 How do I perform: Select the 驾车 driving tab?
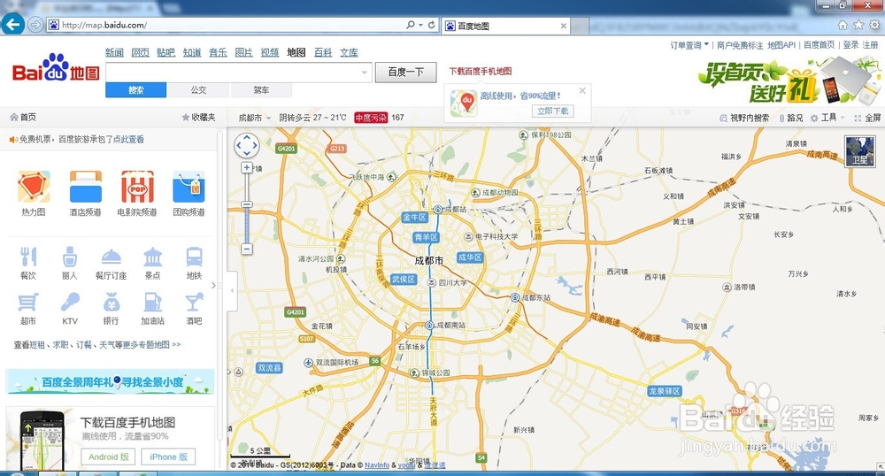(x=261, y=89)
